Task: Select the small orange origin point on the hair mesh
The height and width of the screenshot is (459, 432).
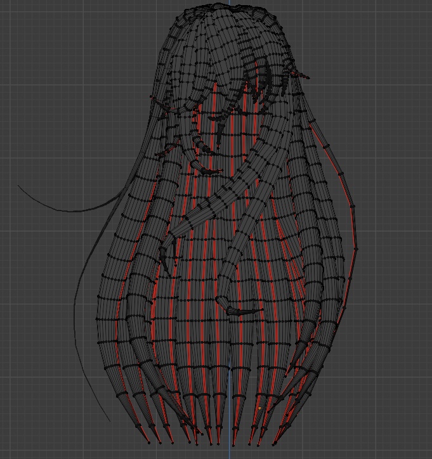Action: click(x=259, y=408)
